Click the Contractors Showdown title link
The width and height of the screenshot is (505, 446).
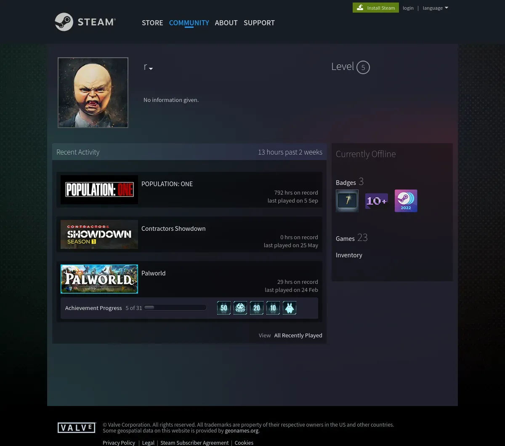(x=173, y=228)
